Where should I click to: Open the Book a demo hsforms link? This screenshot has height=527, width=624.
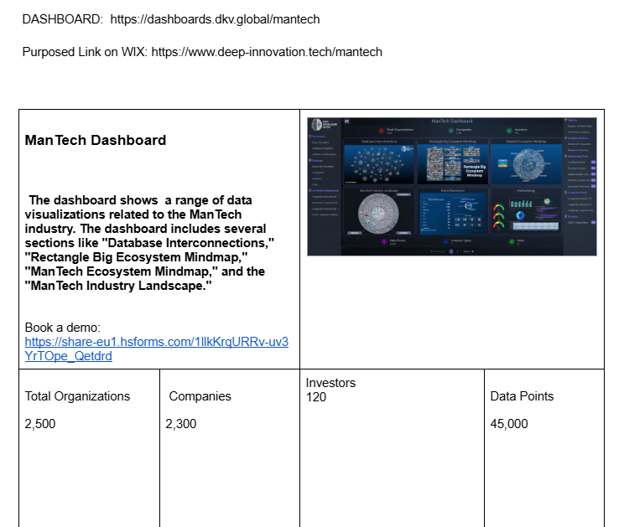[156, 349]
